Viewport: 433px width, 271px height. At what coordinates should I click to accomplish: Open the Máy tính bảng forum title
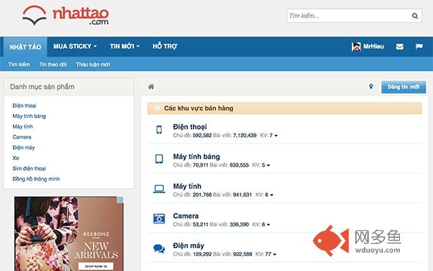pos(196,157)
